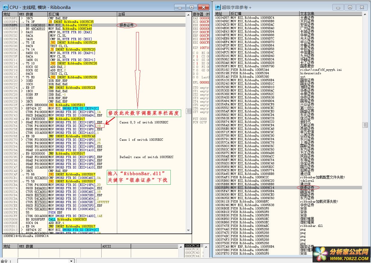The image size is (371, 263).
Task: Click the EFL flags register row
Action: coord(201,82)
